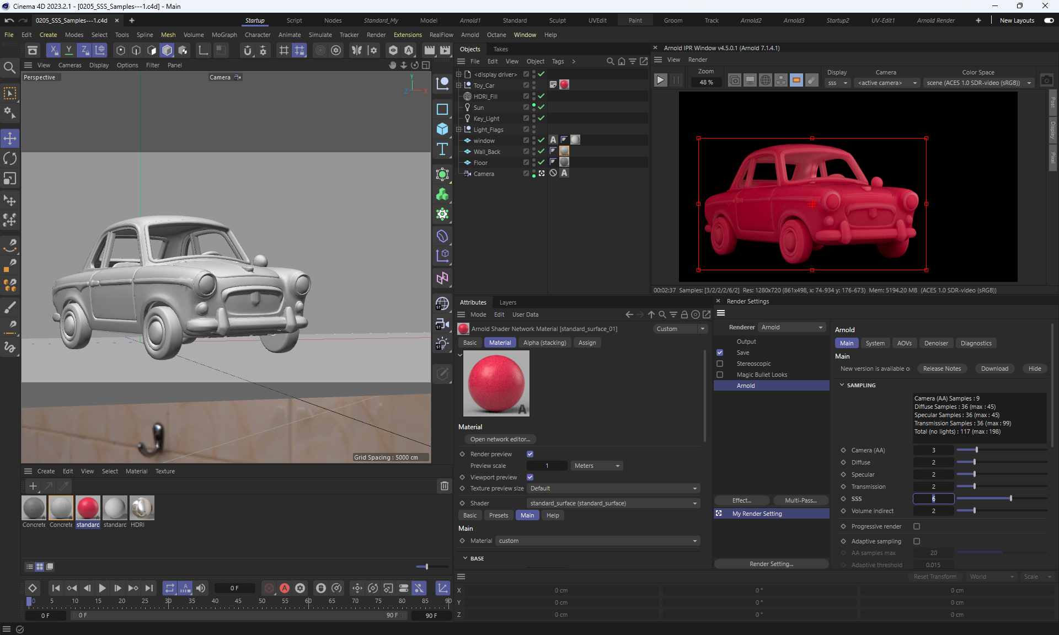Click Open network editor button
The width and height of the screenshot is (1059, 635).
[500, 439]
